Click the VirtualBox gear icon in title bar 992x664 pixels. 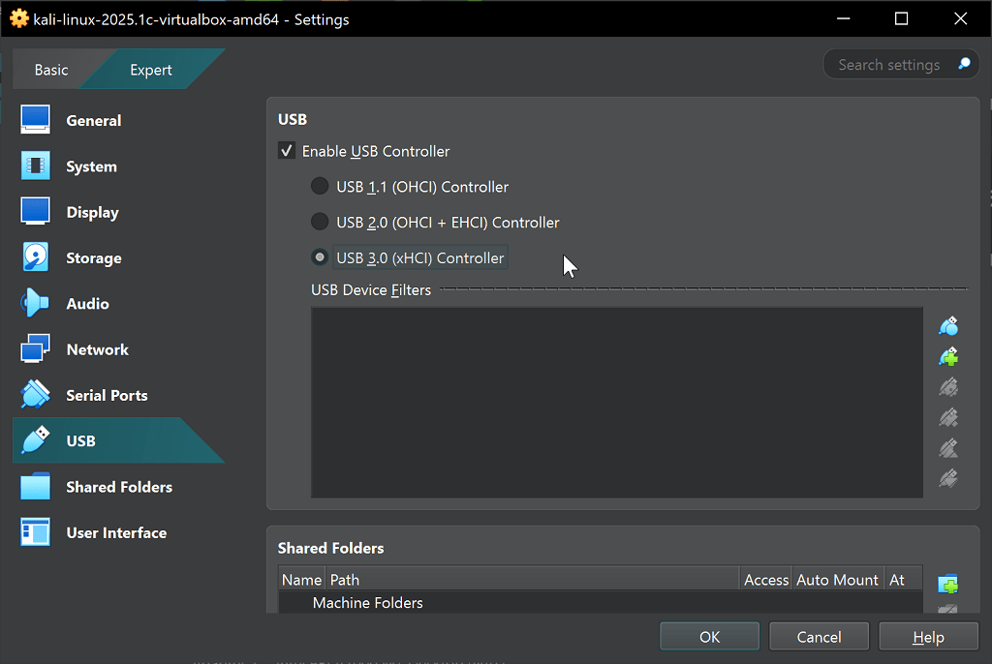click(19, 19)
